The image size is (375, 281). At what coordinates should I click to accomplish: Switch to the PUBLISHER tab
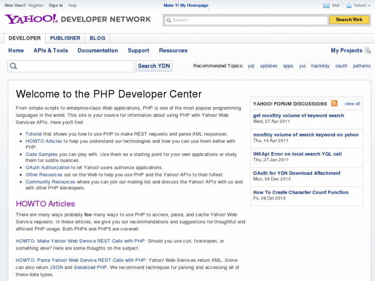65,38
